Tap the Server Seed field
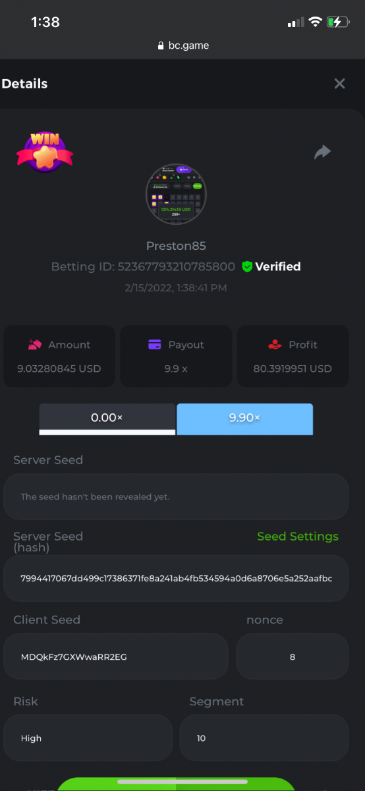The width and height of the screenshot is (365, 791). coord(176,496)
